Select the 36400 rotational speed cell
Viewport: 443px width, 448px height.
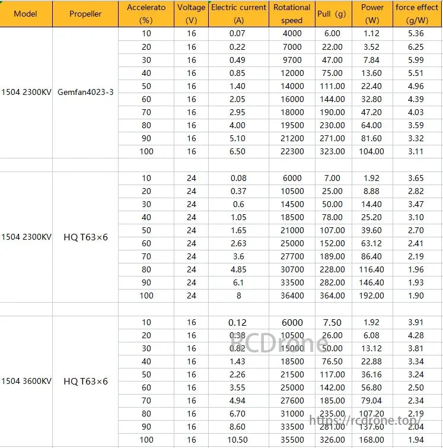point(292,296)
